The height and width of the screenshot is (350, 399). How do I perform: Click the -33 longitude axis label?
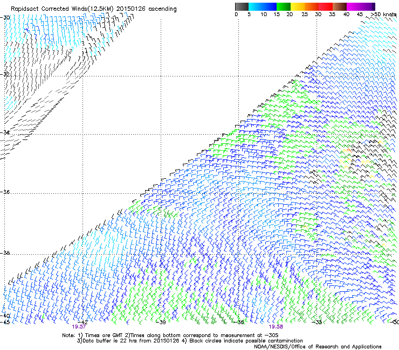coord(317,323)
